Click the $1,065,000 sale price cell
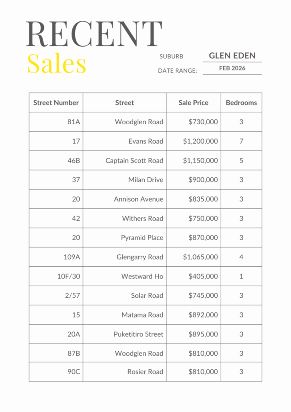This screenshot has width=291, height=412. [200, 257]
